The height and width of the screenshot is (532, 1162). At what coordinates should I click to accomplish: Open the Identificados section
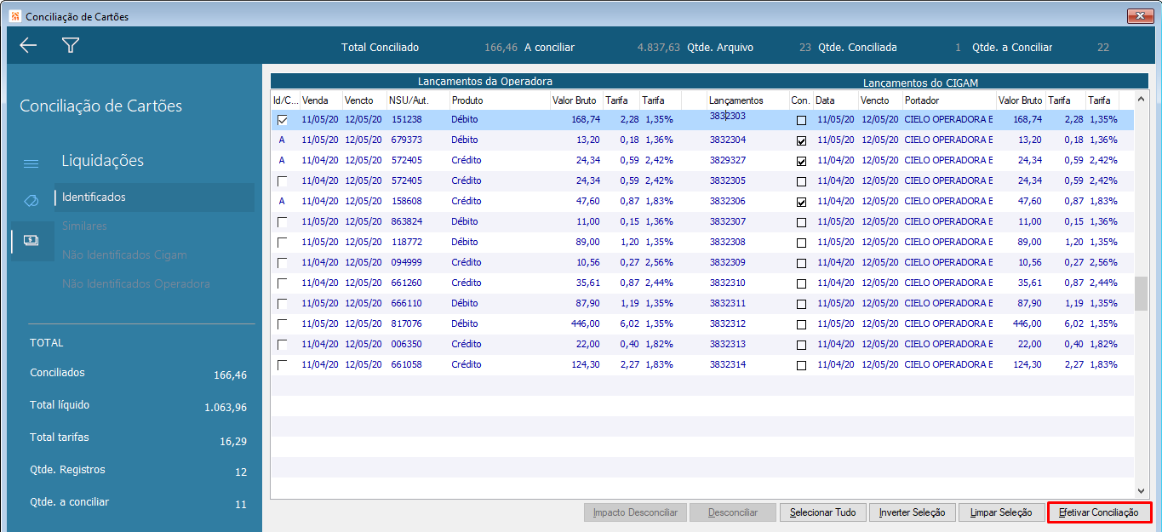click(x=94, y=197)
